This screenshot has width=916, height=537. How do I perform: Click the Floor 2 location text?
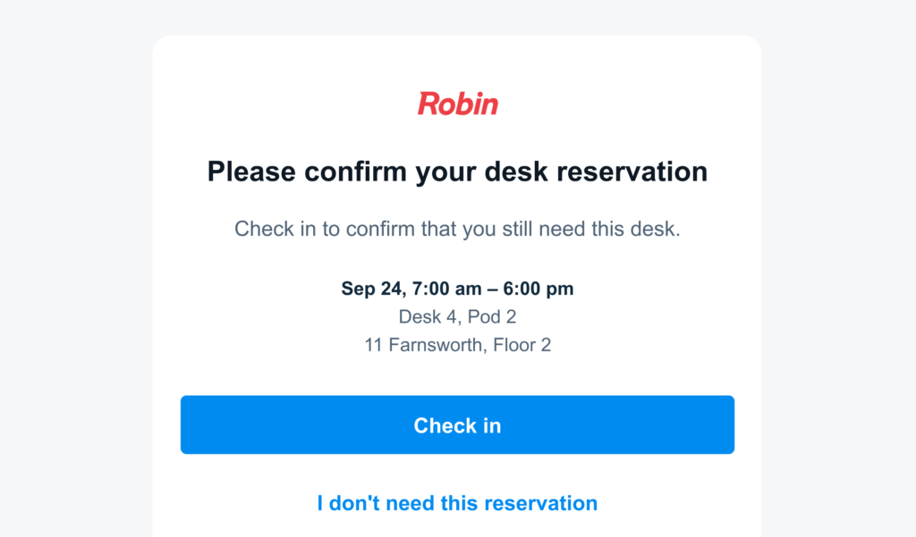tap(522, 345)
